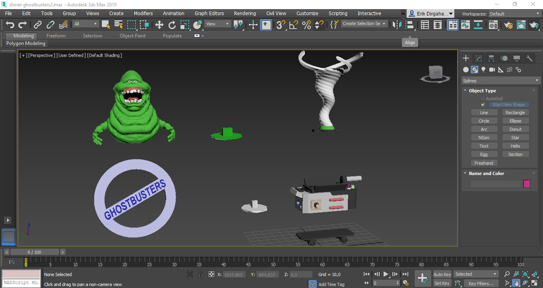Open Splines shape category dropdown
Screen dimensions: 543x288
500,81
